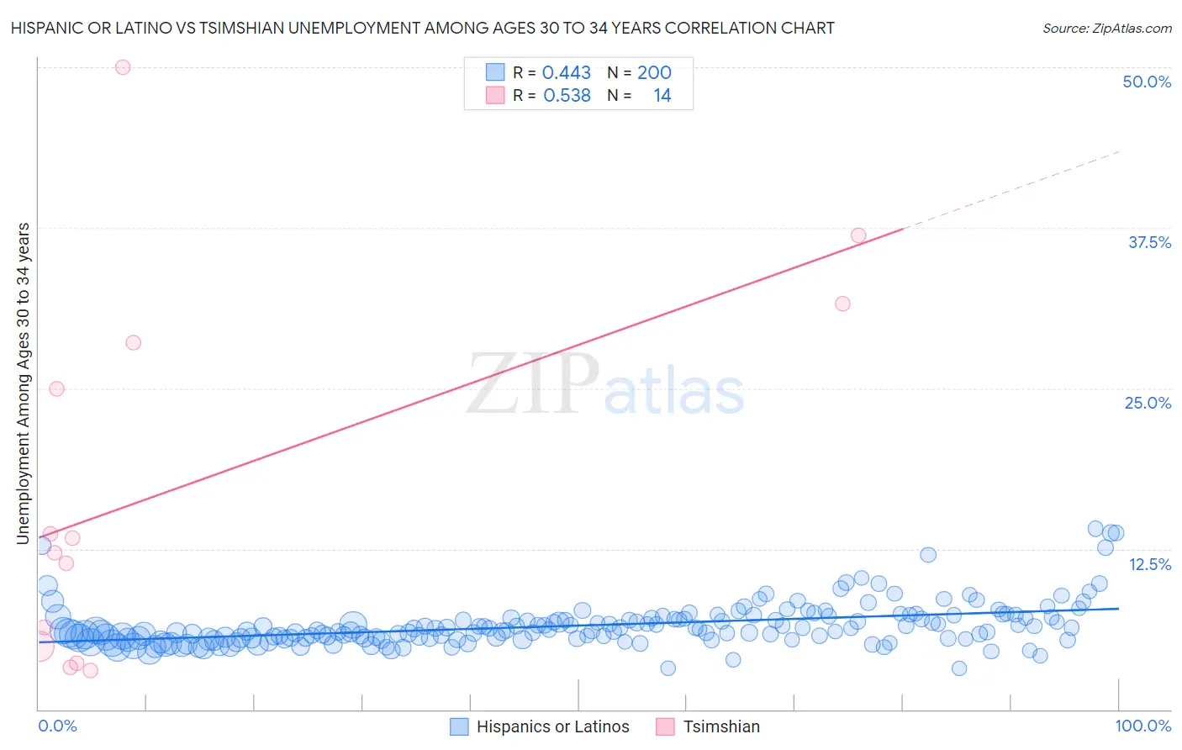Click the ZIPatlas watermark in chart center
Image resolution: width=1182 pixels, height=750 pixels.
click(605, 385)
